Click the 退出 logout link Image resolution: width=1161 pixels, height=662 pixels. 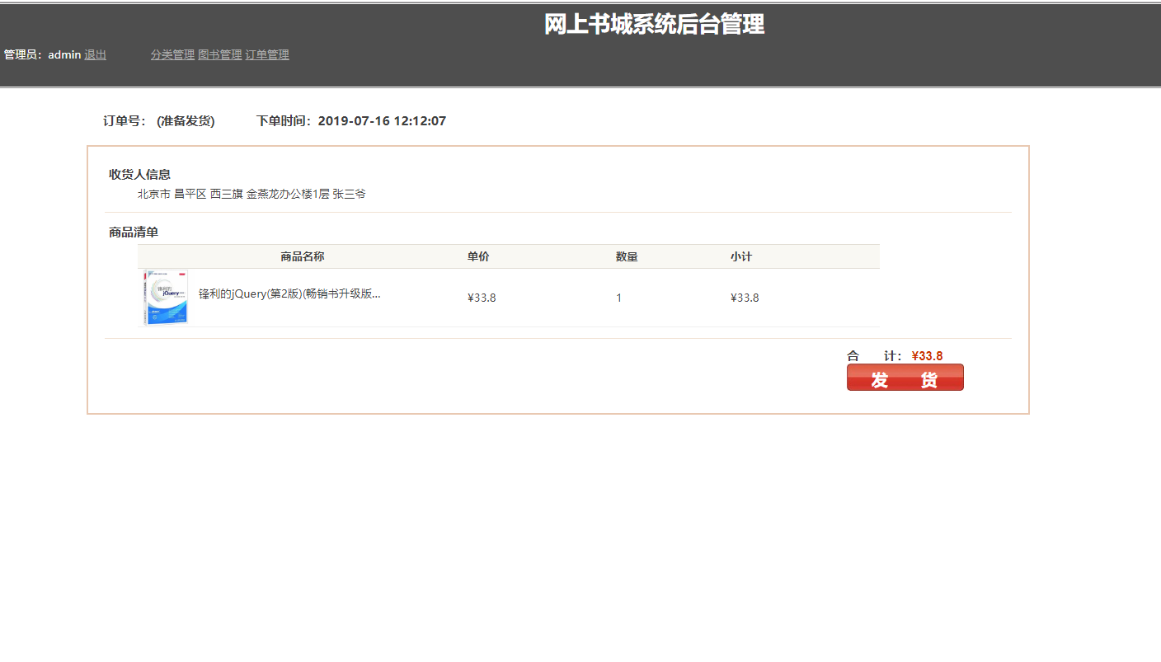pos(94,54)
